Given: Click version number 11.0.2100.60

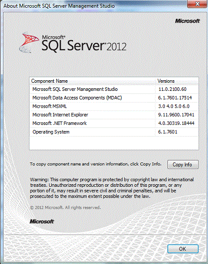Looking at the screenshot, I should 172,89.
